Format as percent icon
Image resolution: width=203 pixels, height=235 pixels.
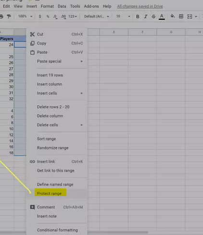48,16
